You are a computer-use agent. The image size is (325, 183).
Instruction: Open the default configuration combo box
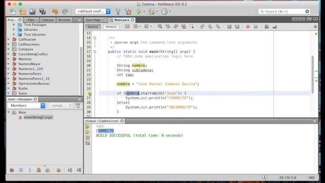point(93,11)
